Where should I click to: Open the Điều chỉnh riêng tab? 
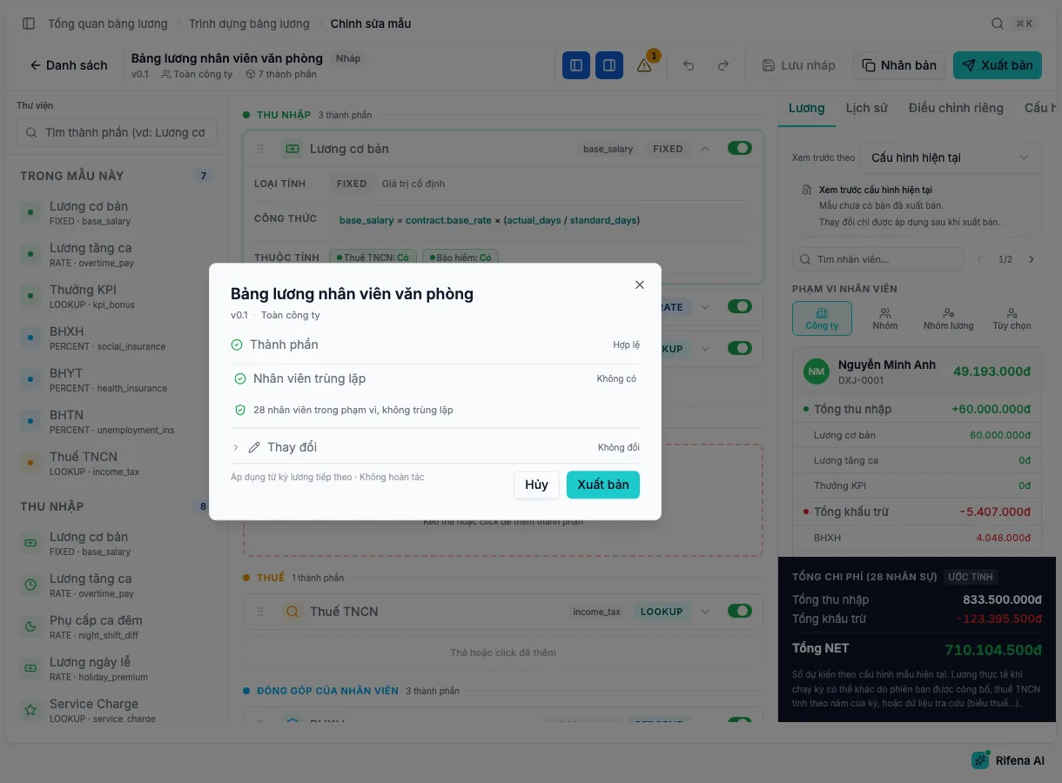pos(956,108)
